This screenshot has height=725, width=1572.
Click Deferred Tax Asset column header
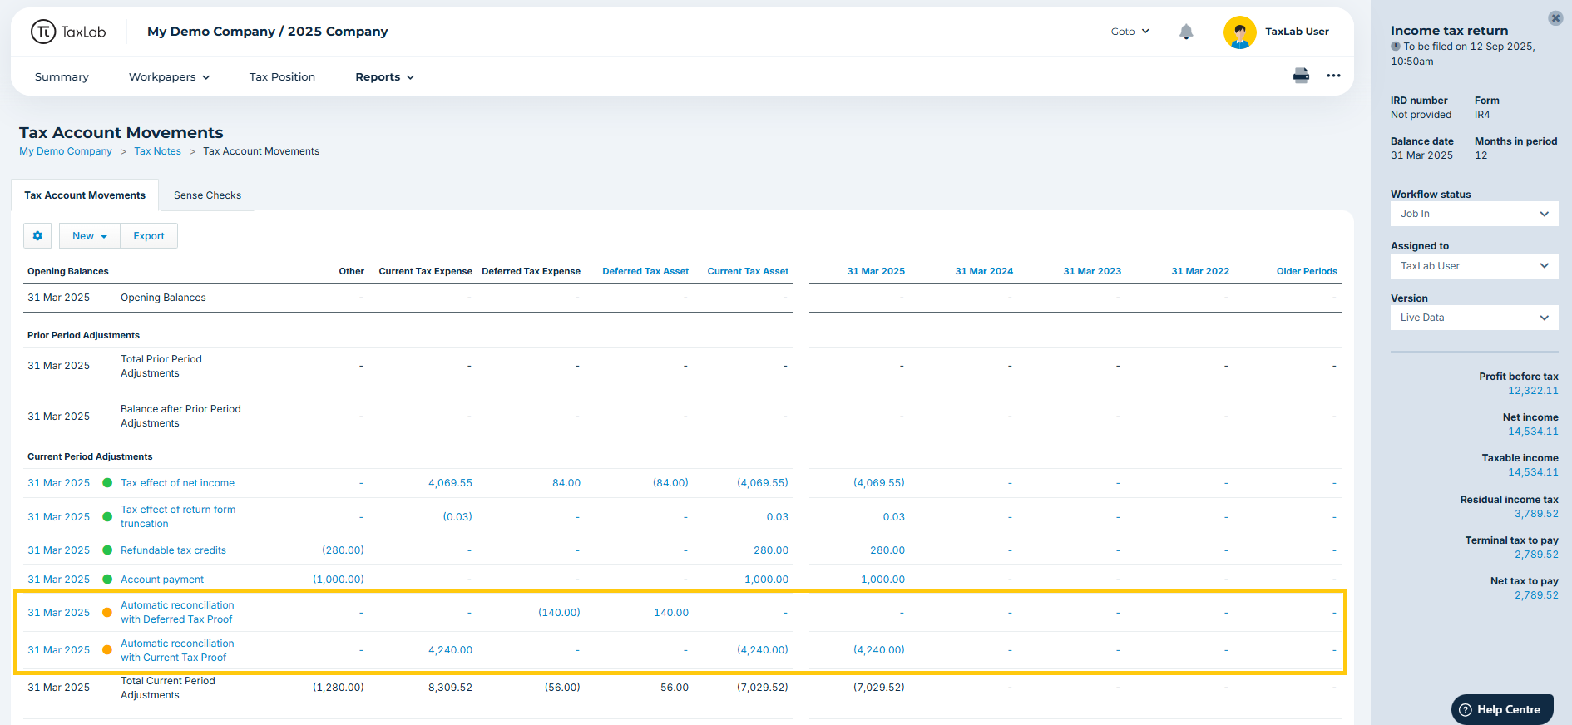[645, 271]
